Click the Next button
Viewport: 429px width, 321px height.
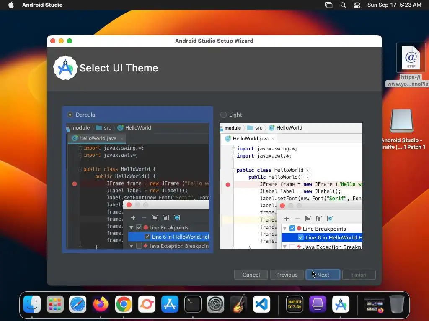(x=323, y=275)
